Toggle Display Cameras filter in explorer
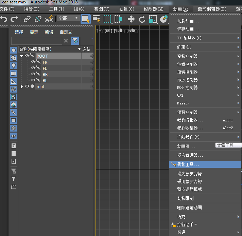Image resolution: width=242 pixels, height=236 pixels. tap(14, 74)
